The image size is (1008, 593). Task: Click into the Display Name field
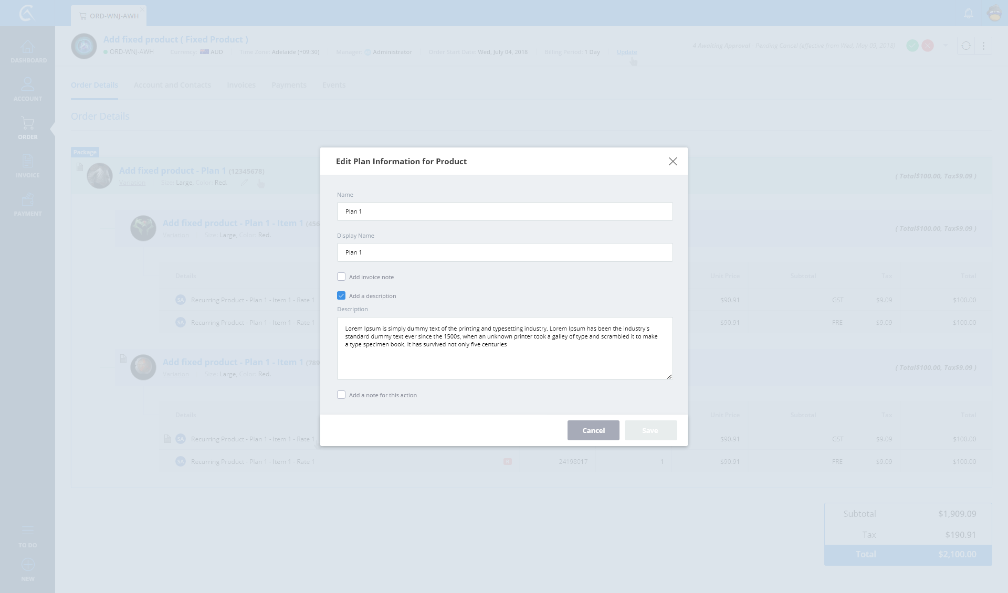tap(505, 252)
